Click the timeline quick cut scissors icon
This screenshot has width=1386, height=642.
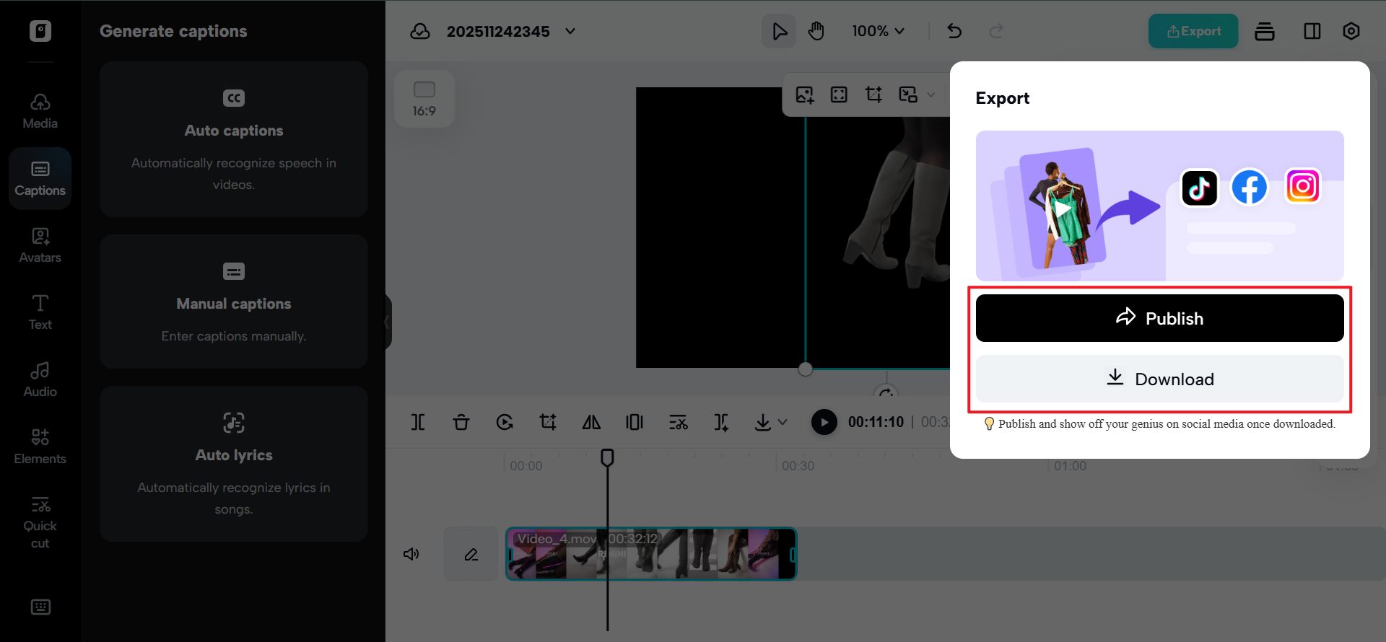click(x=678, y=422)
